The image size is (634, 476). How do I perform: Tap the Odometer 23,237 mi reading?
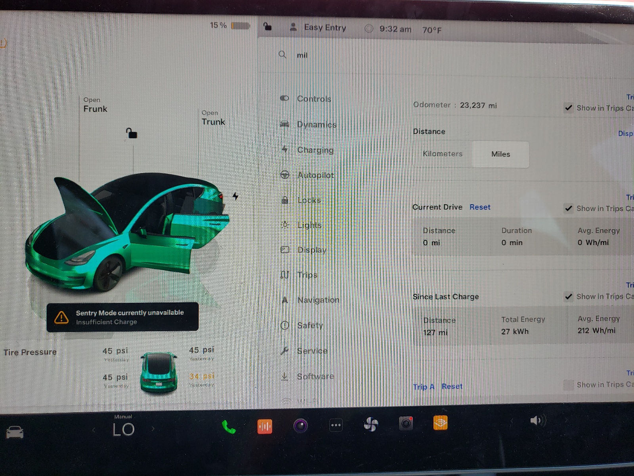(x=454, y=105)
